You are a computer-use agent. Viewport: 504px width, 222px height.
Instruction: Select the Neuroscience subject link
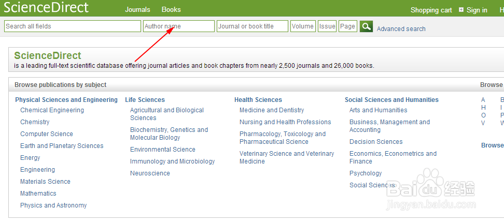coord(150,173)
